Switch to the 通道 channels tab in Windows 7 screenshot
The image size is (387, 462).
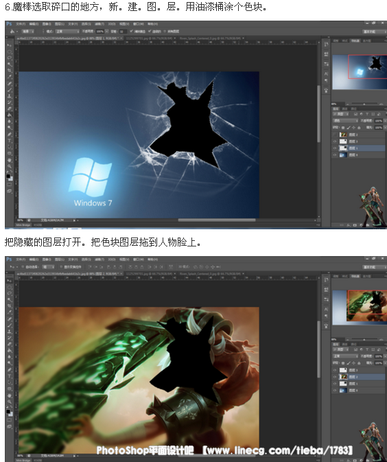pos(344,108)
